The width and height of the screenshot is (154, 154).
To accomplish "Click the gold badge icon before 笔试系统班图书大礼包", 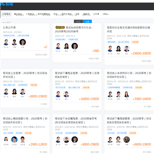I will click(60, 27).
